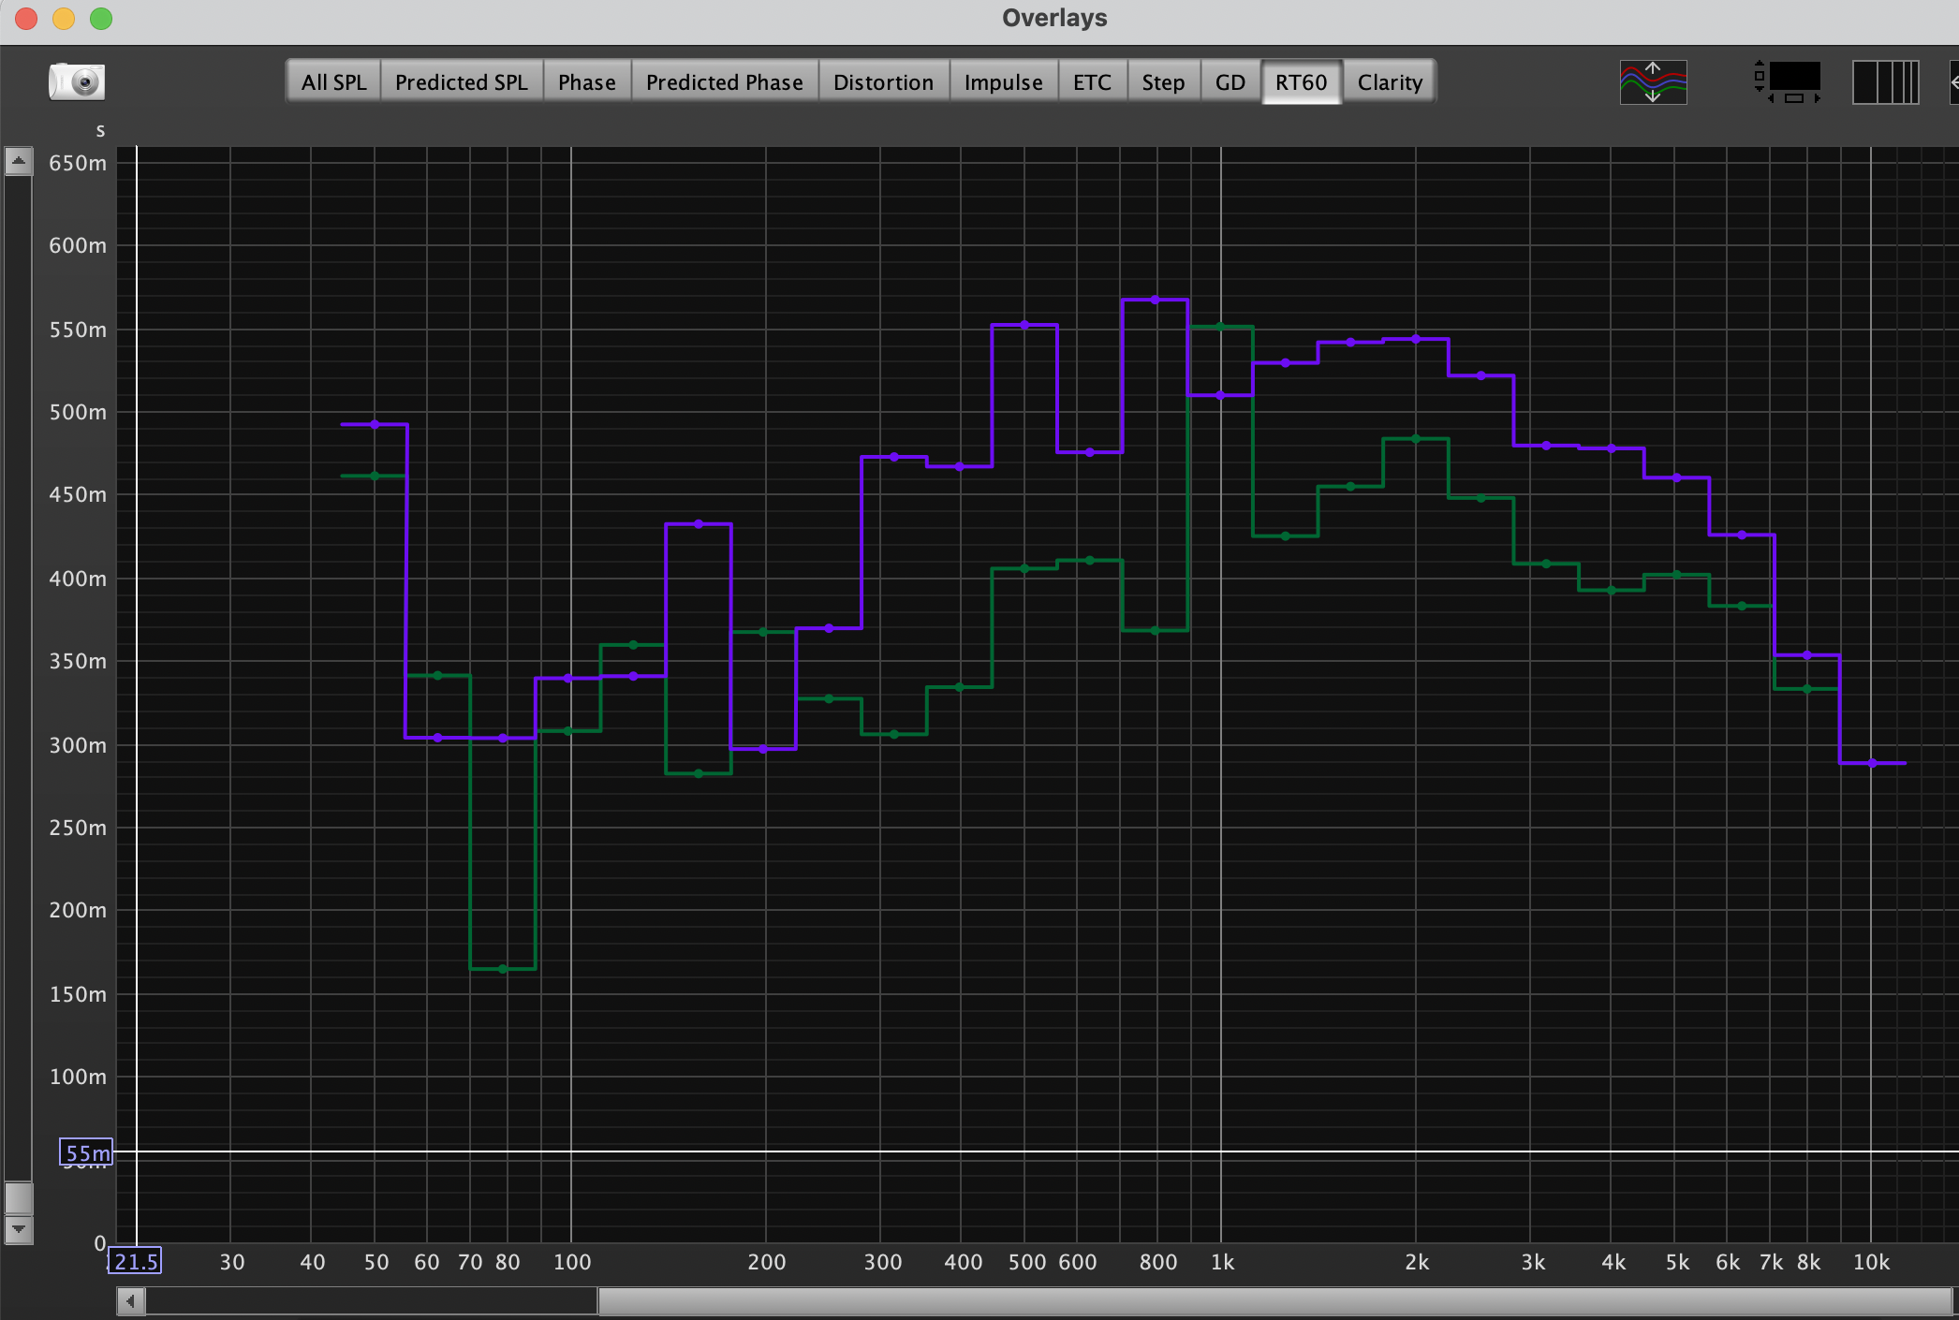Click the vertical scrollbar thumb
Image resolution: width=1959 pixels, height=1320 pixels.
18,1197
